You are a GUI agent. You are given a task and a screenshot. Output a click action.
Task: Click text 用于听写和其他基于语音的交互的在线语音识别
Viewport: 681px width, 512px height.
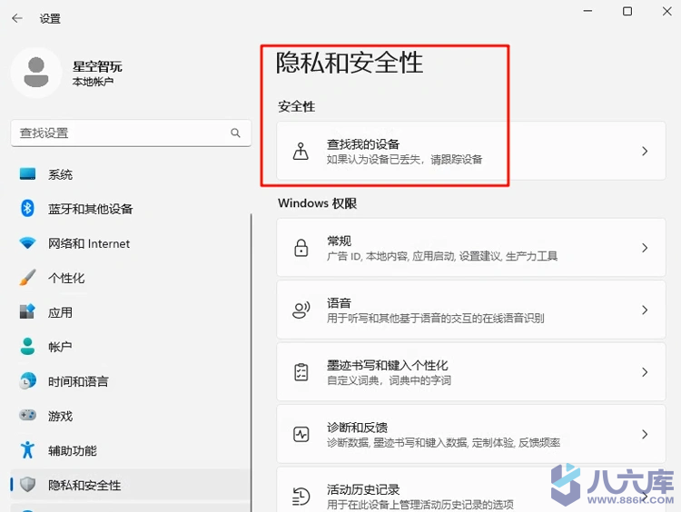pyautogui.click(x=435, y=319)
